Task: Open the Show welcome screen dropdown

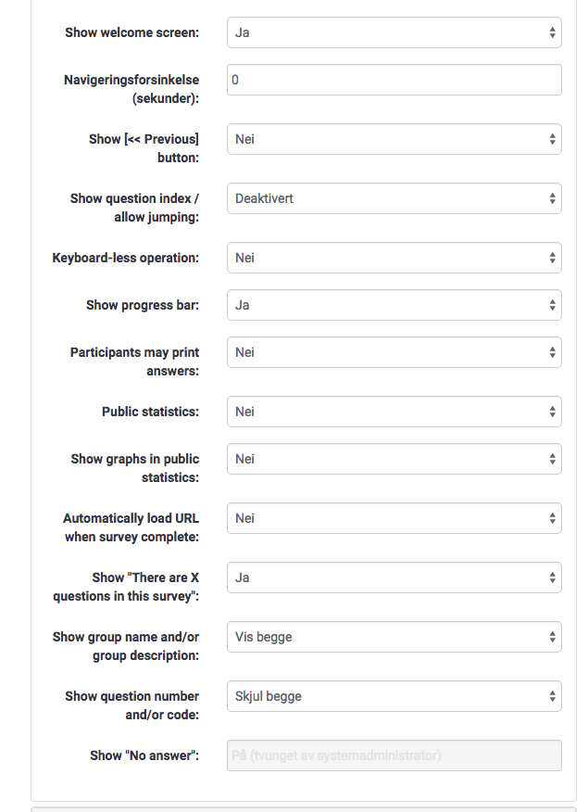Action: point(394,32)
